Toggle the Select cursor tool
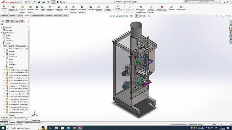This screenshot has width=232, height=130. [53, 2]
